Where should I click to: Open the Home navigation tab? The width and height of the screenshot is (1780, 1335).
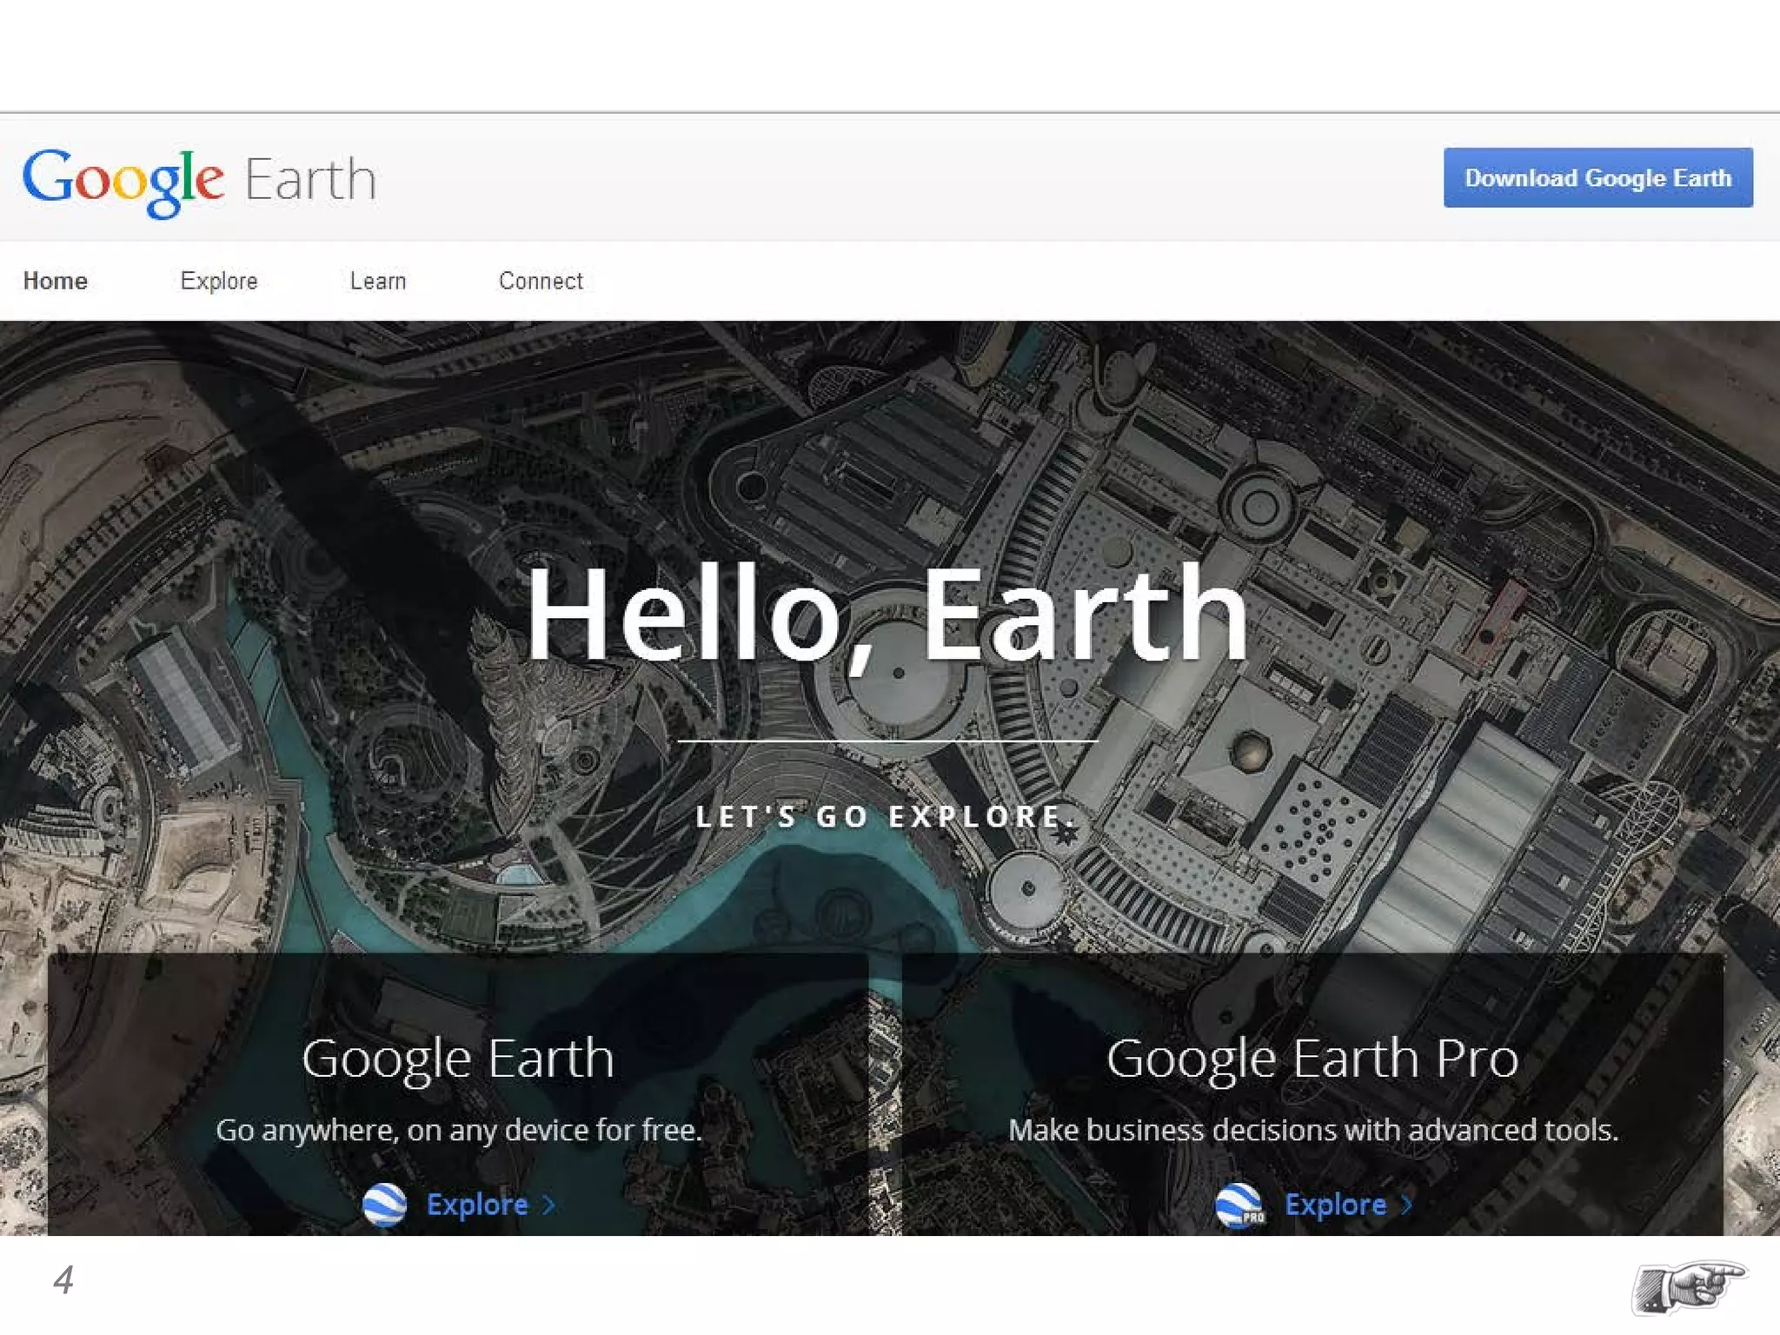55,281
